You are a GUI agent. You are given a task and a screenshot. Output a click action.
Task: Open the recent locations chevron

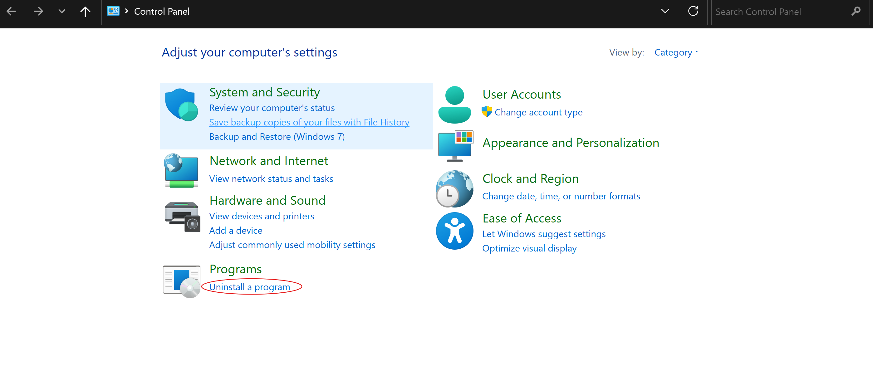61,12
